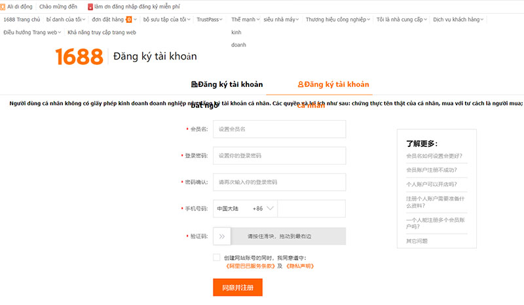
Task: Expand Điều hướng Trang web menu
Action: click(x=32, y=33)
